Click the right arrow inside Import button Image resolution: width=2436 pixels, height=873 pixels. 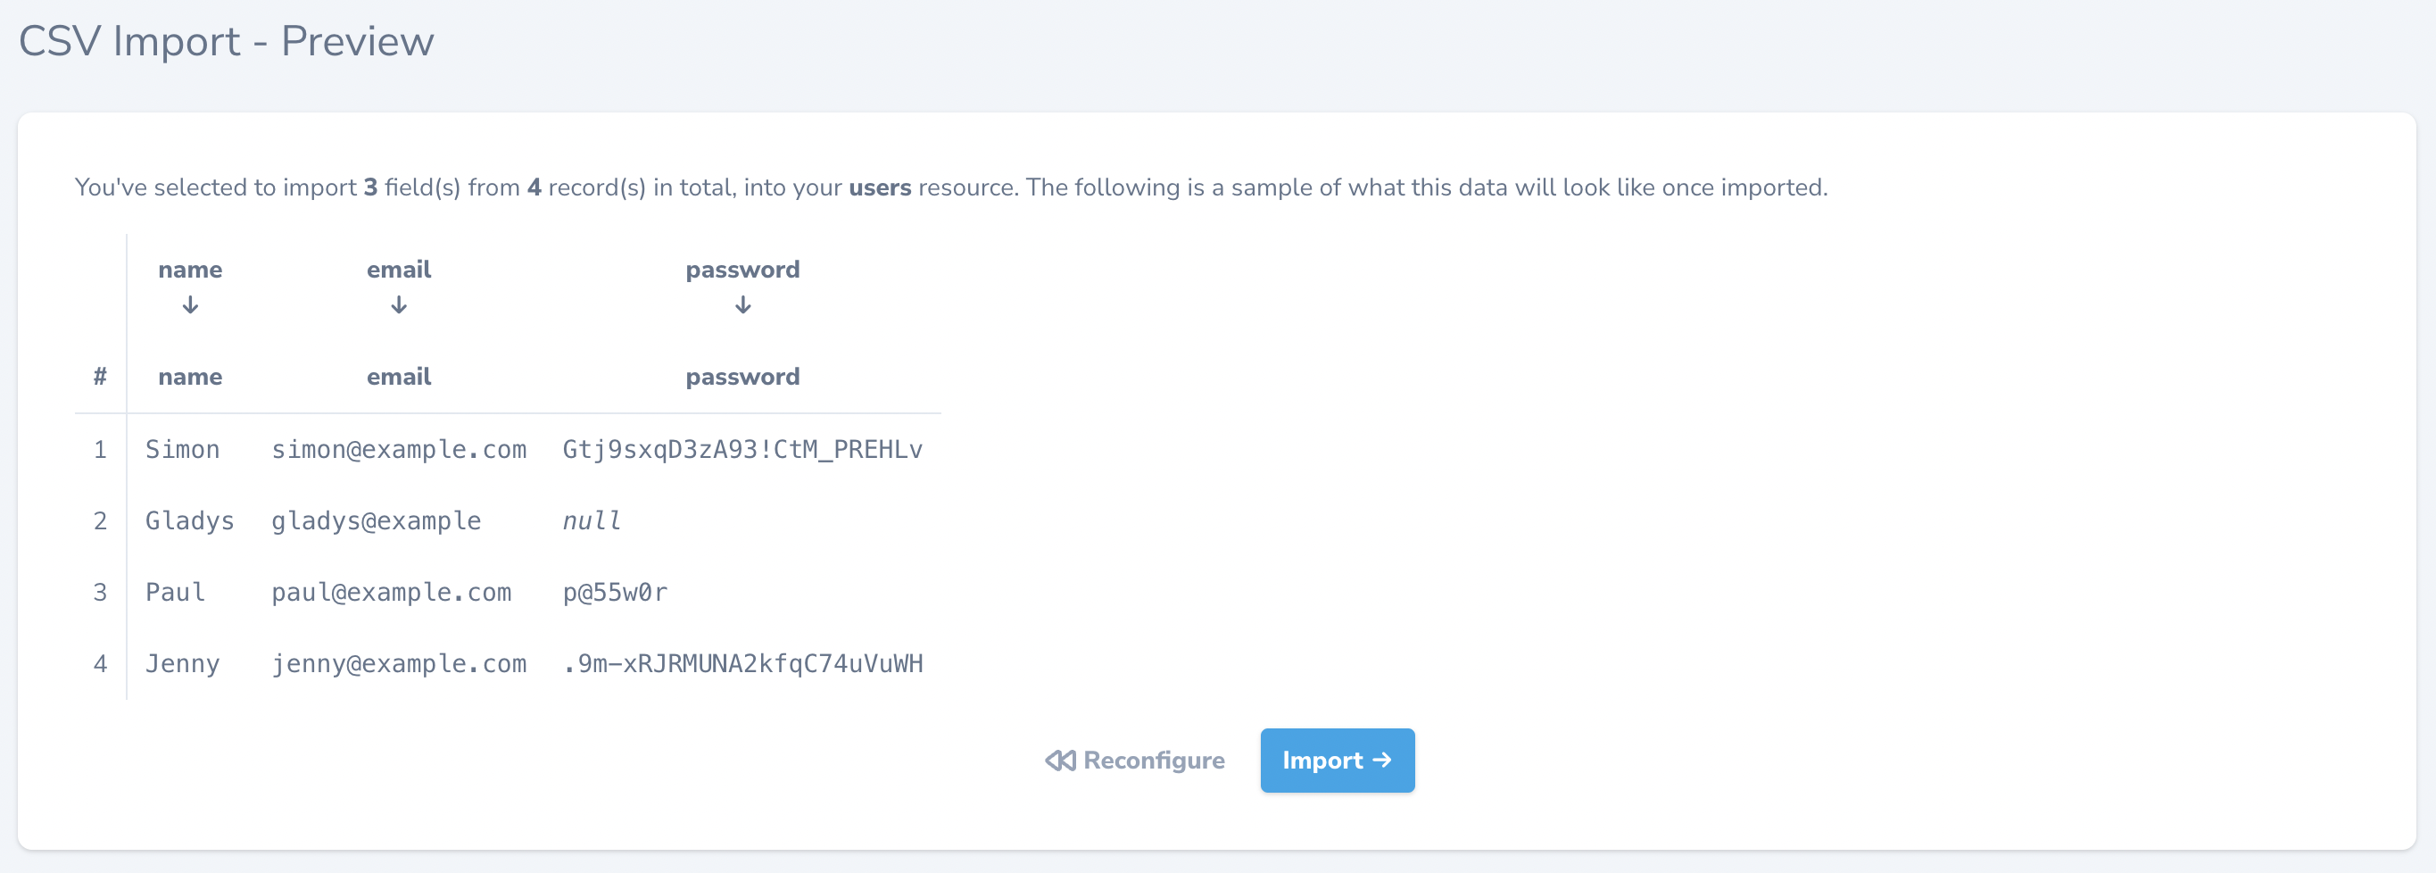pyautogui.click(x=1381, y=760)
